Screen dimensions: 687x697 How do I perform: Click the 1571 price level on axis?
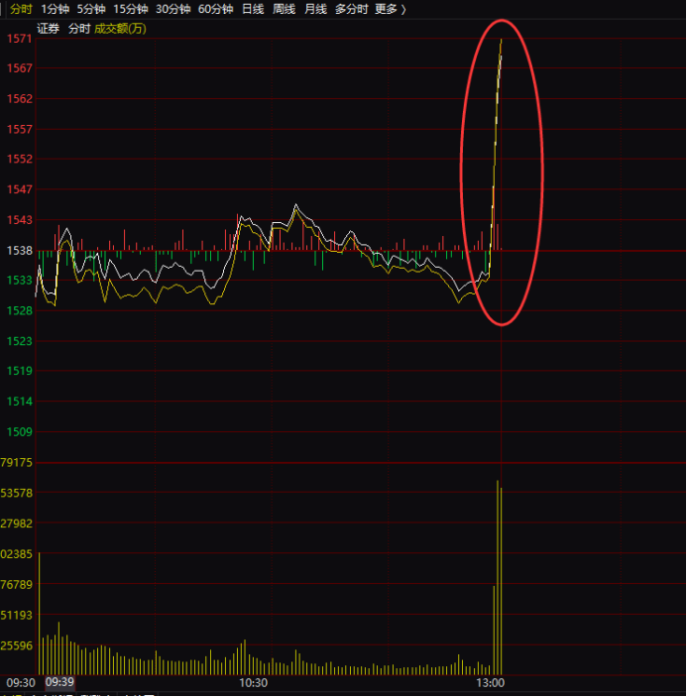(x=20, y=39)
